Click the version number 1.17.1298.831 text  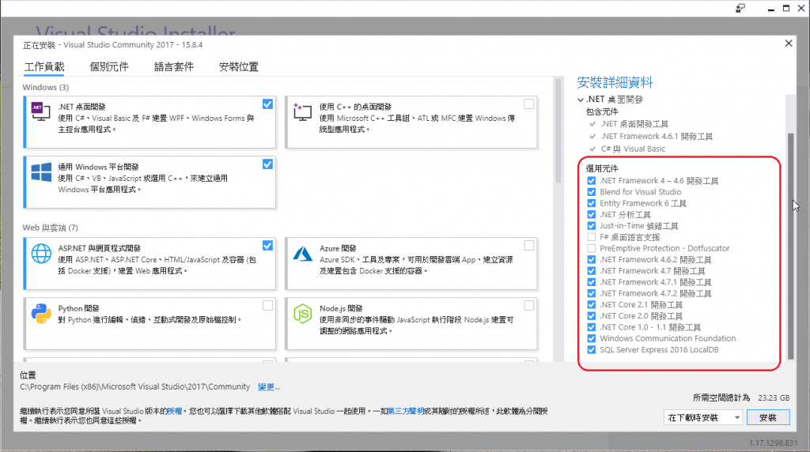[x=774, y=443]
